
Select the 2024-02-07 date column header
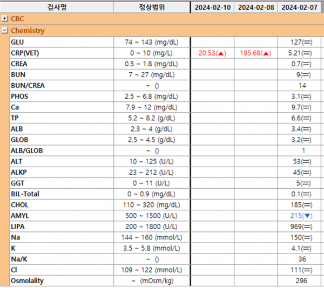pyautogui.click(x=299, y=8)
